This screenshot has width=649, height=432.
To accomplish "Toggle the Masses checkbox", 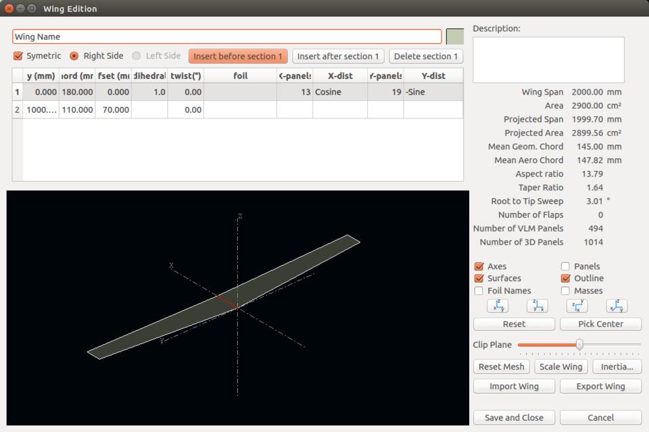I will (566, 291).
